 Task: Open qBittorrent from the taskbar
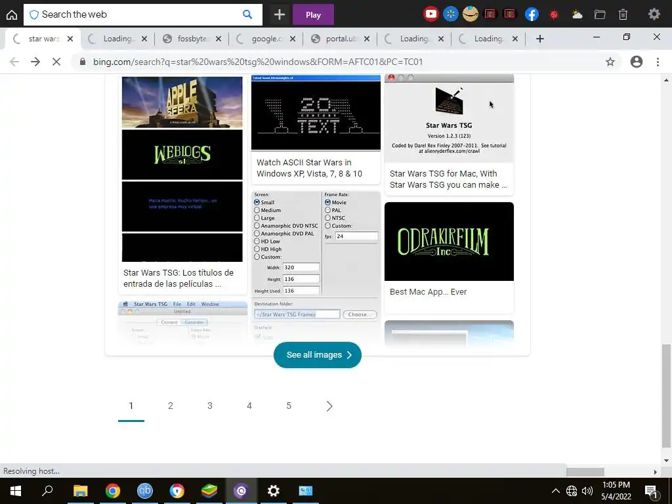(x=145, y=491)
